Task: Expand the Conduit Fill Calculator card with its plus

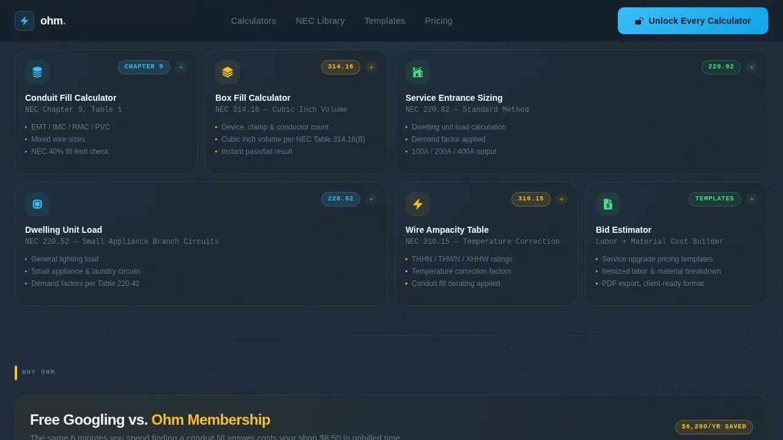Action: click(181, 67)
